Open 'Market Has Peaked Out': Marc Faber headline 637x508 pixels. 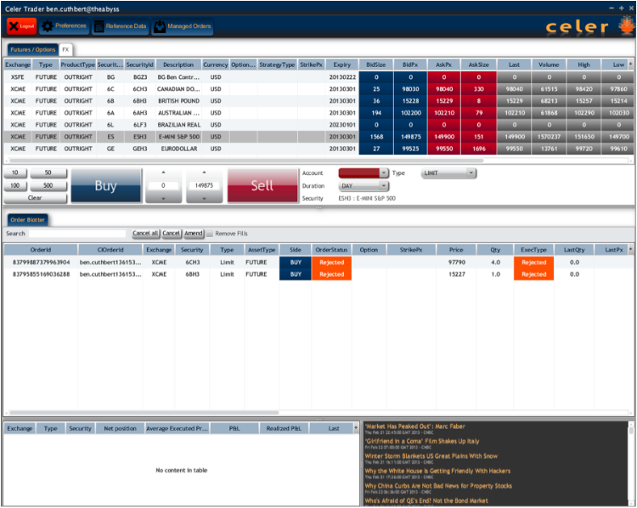414,426
